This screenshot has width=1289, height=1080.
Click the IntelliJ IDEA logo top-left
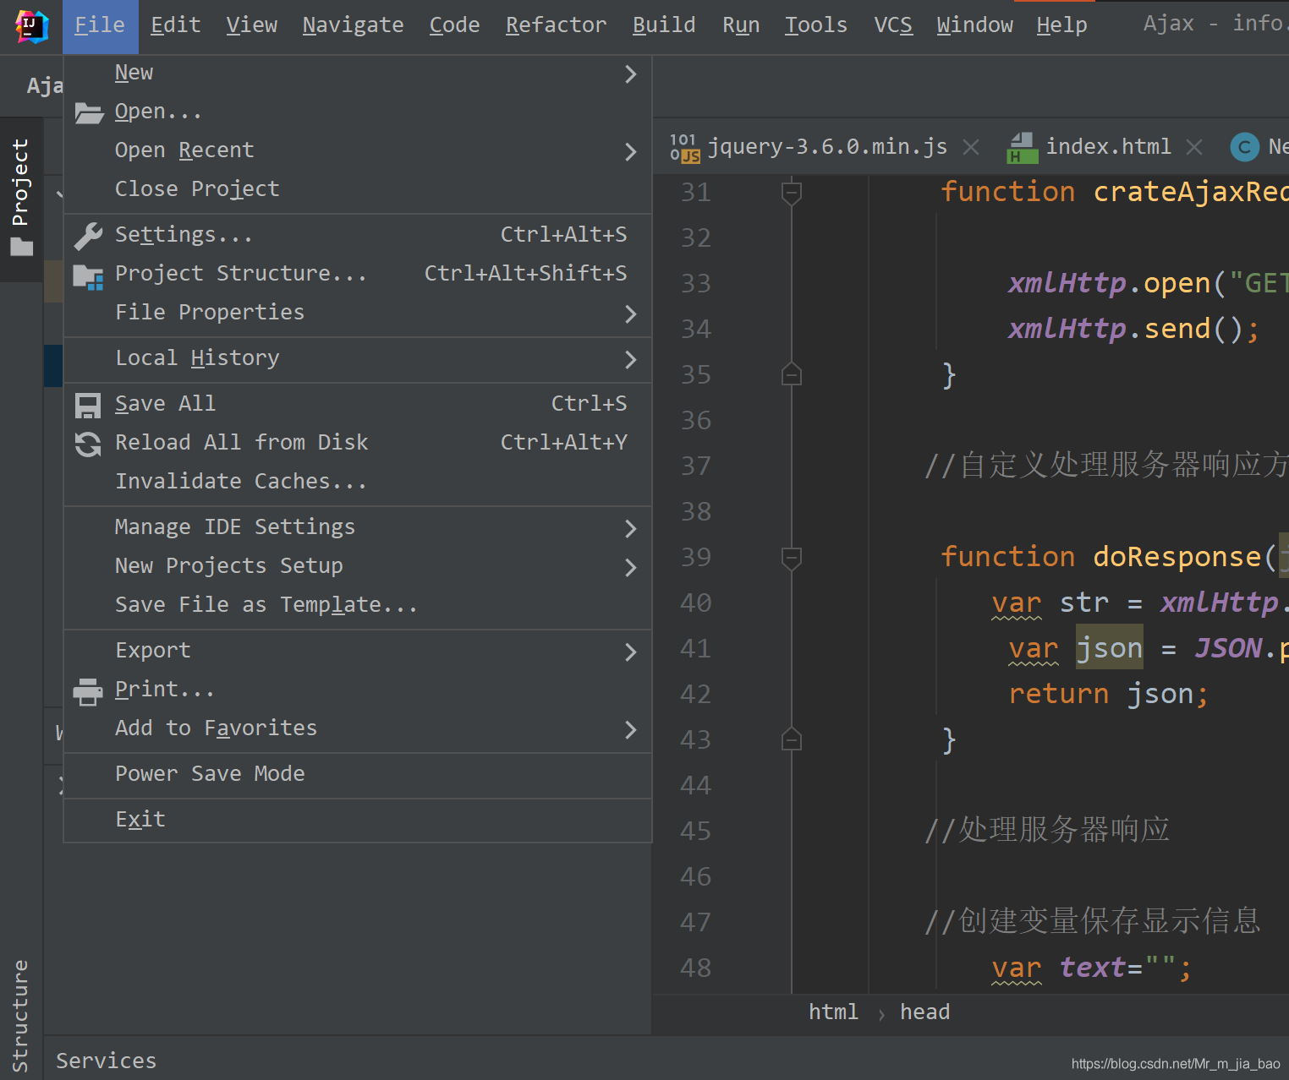30,24
